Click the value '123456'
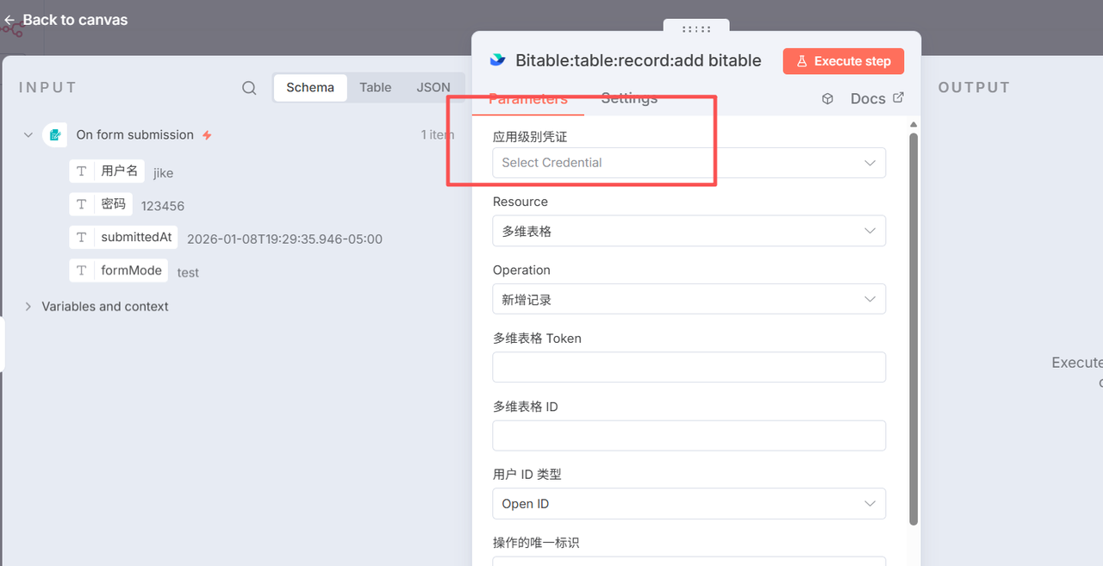The height and width of the screenshot is (566, 1103). 163,206
